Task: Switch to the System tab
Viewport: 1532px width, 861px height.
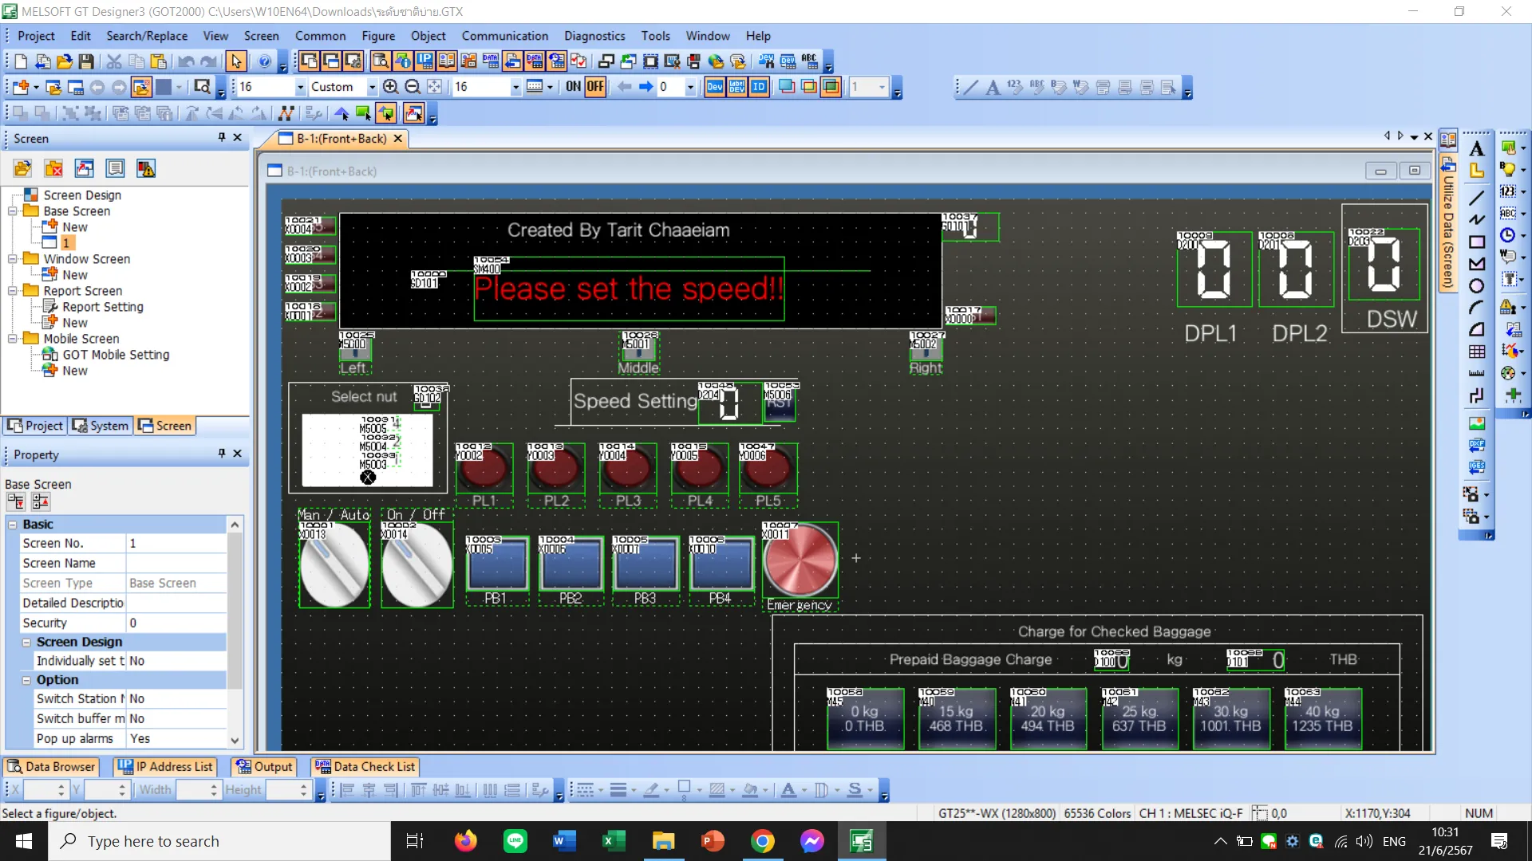Action: click(x=101, y=426)
